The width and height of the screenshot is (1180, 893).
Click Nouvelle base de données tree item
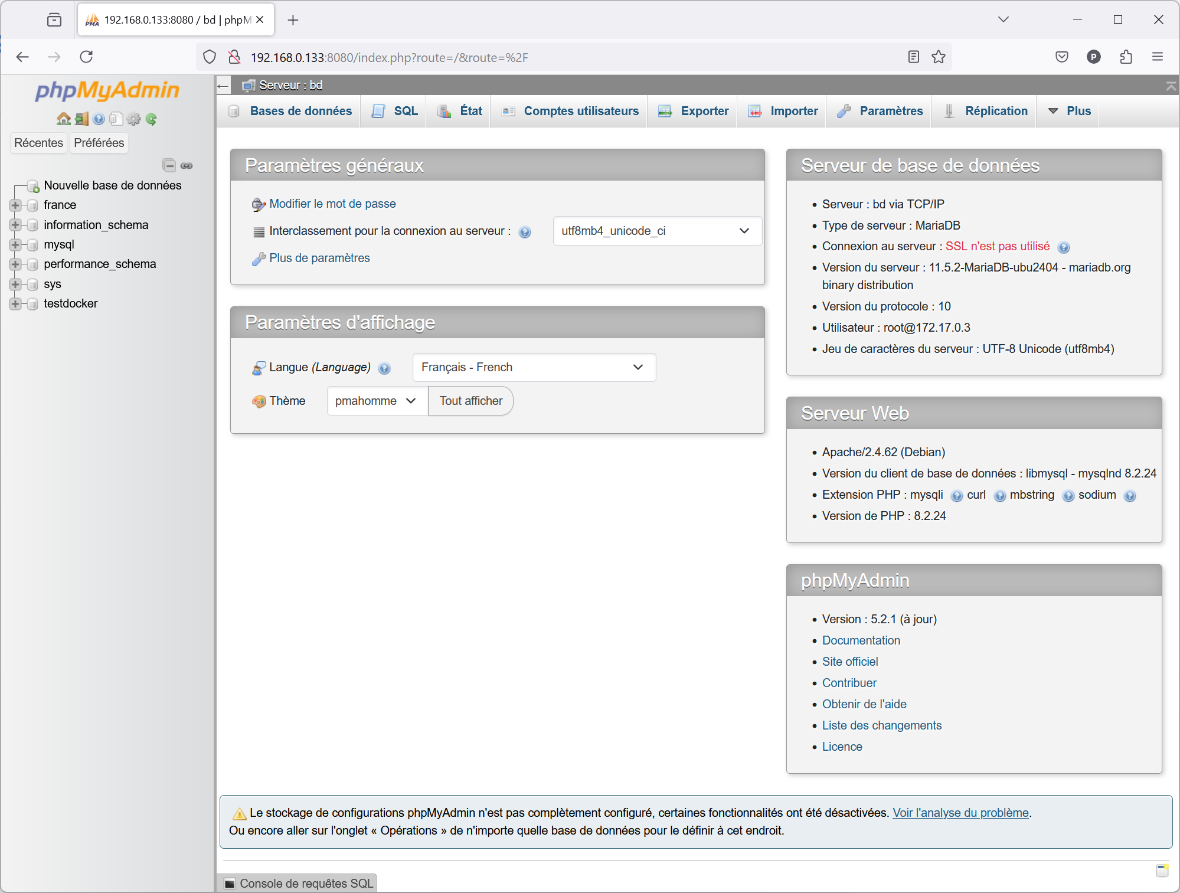(113, 185)
